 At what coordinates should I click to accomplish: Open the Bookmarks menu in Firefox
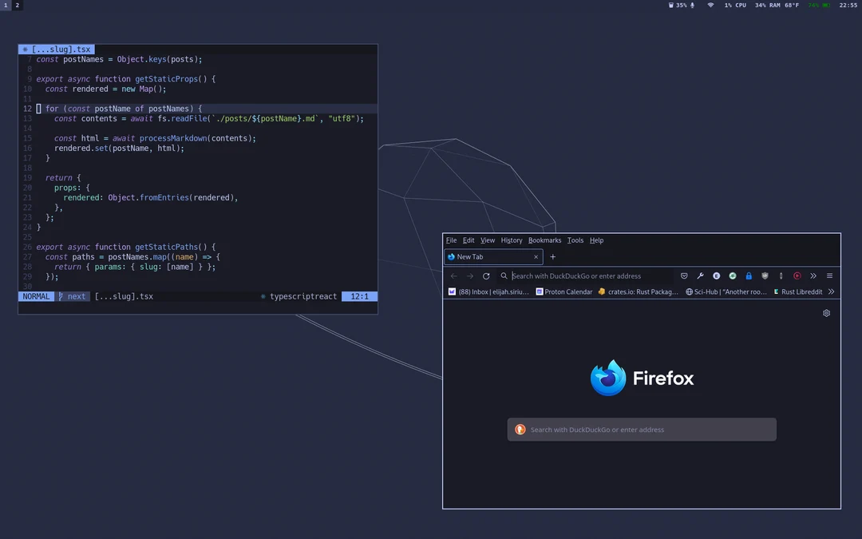pos(544,240)
